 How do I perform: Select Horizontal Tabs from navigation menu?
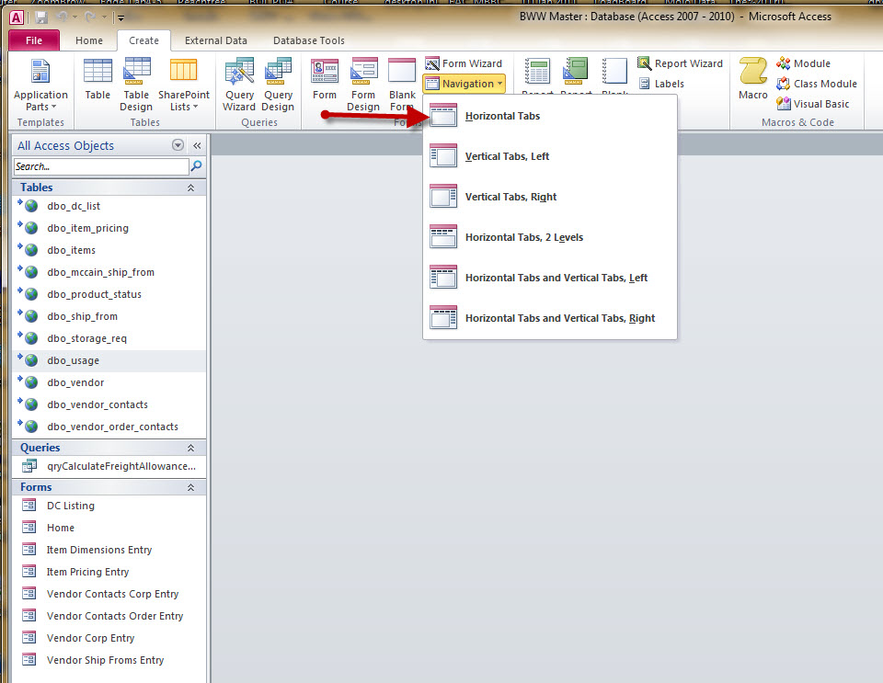point(502,116)
